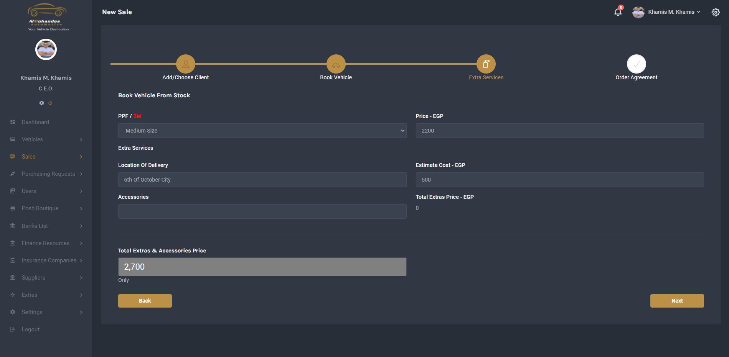Viewport: 729px width, 357px height.
Task: Open Insurance Companies menu item
Action: 49,260
